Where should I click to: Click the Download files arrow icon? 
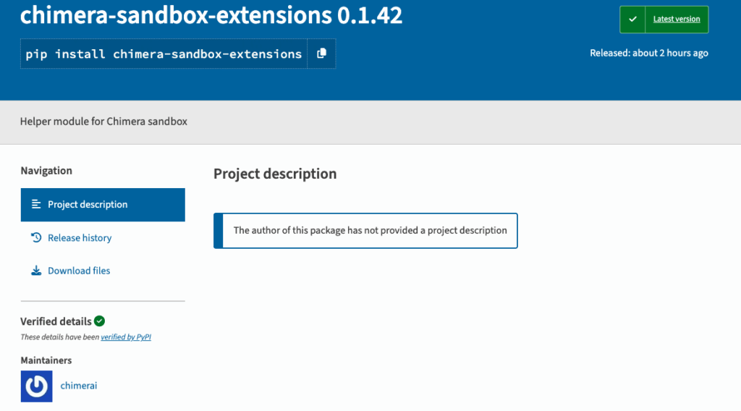tap(36, 271)
